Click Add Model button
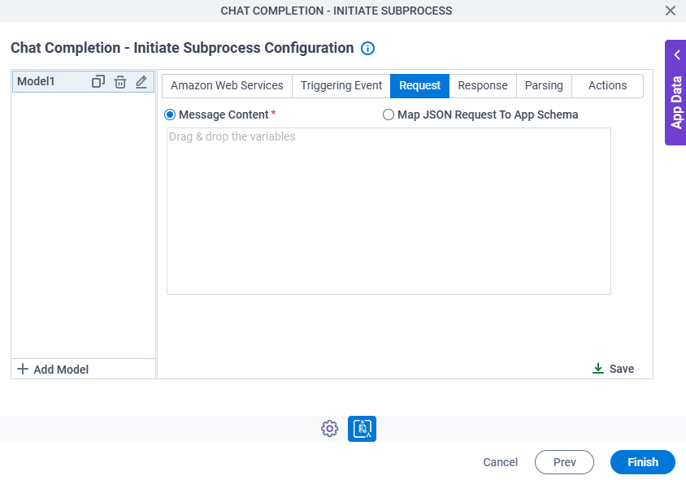686x480 pixels. [x=53, y=370]
